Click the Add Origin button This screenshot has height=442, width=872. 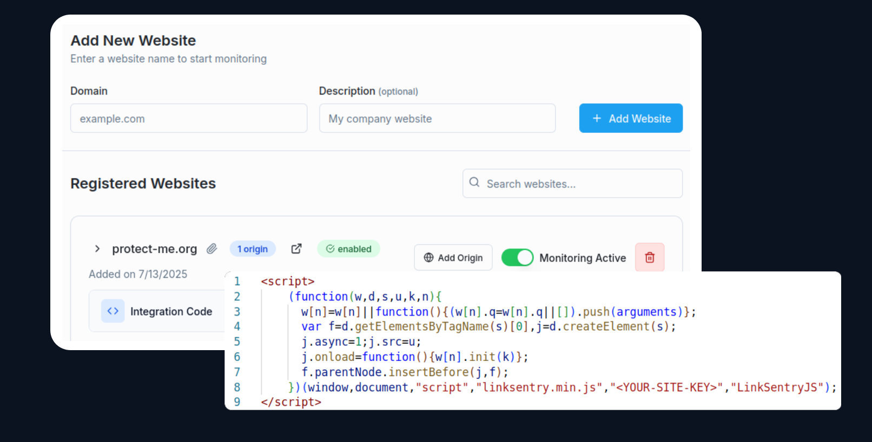point(453,258)
